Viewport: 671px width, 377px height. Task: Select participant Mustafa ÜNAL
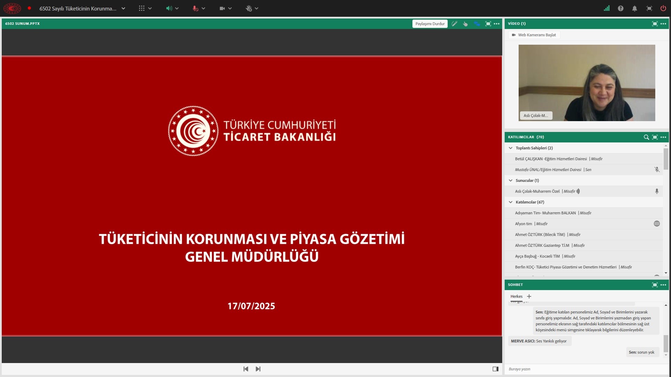tap(584, 170)
